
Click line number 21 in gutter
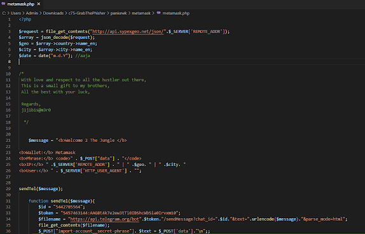pos(8,141)
